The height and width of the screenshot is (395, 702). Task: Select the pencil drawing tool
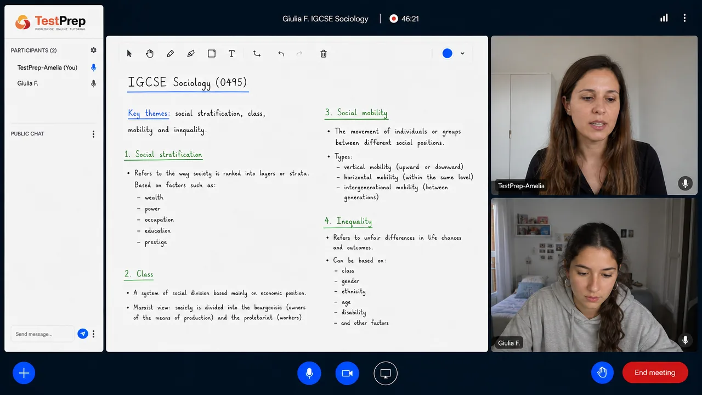[170, 54]
